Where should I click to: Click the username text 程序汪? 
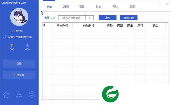tap(20, 31)
